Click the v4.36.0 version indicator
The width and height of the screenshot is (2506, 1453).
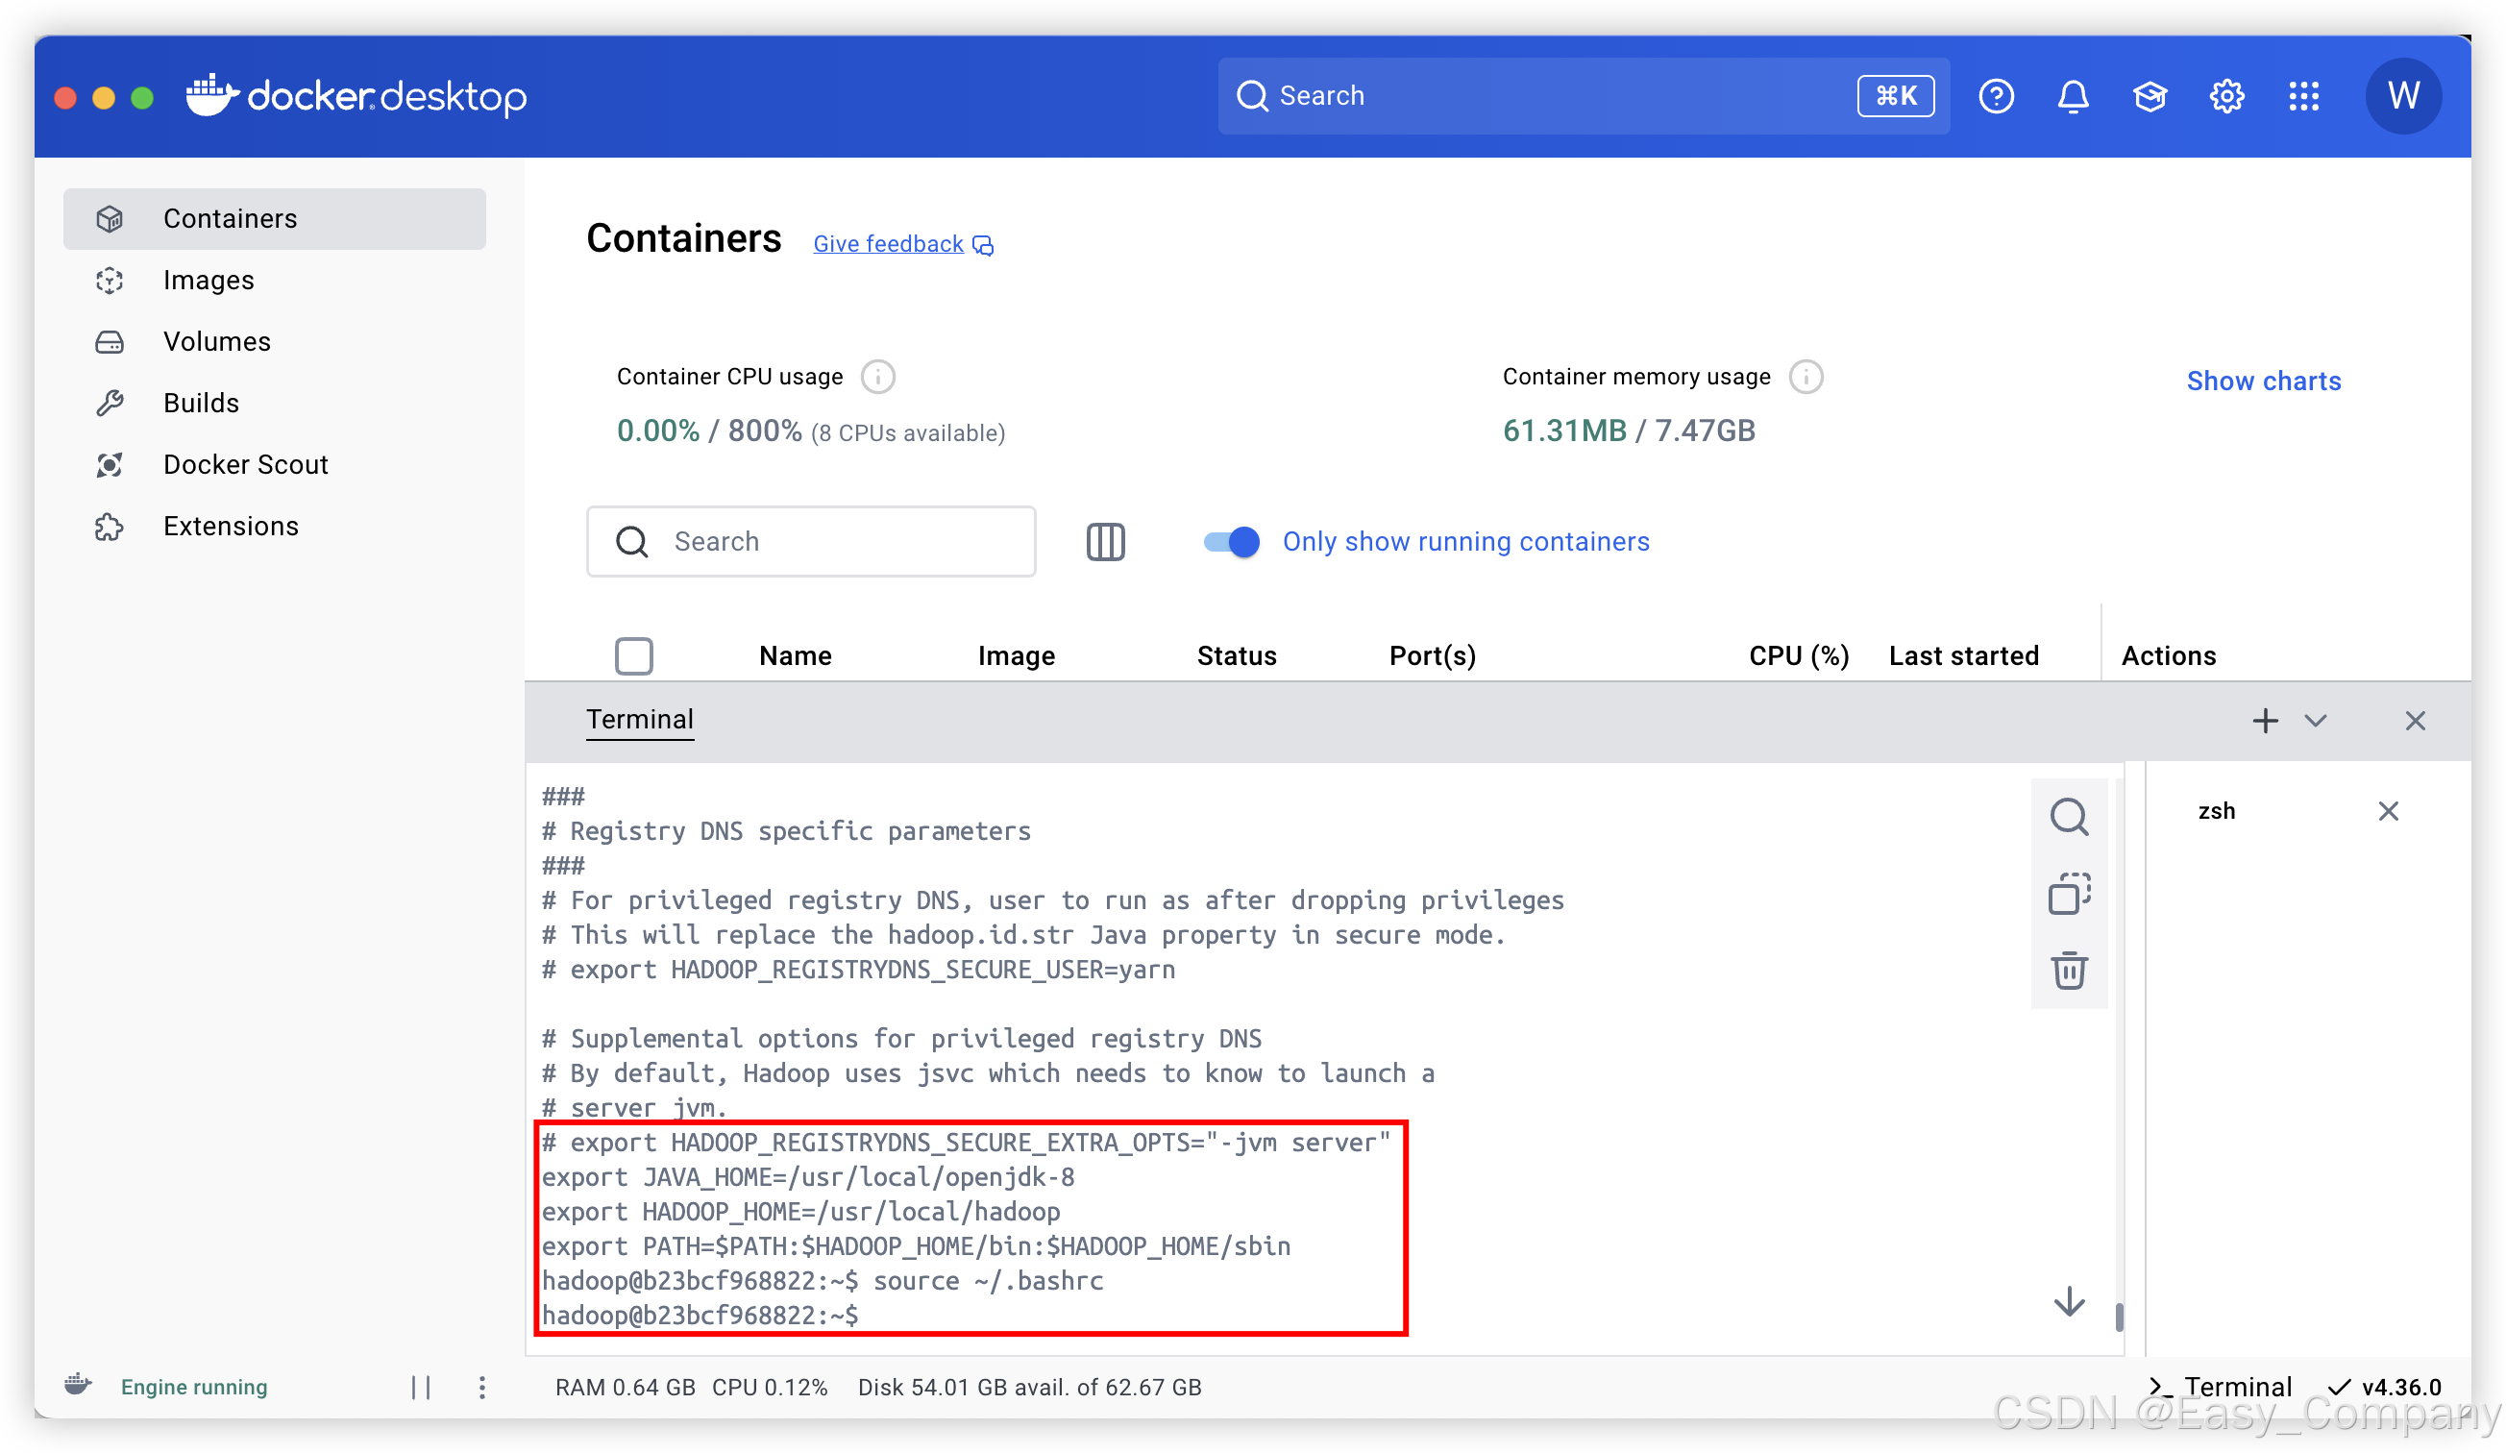click(x=2385, y=1387)
